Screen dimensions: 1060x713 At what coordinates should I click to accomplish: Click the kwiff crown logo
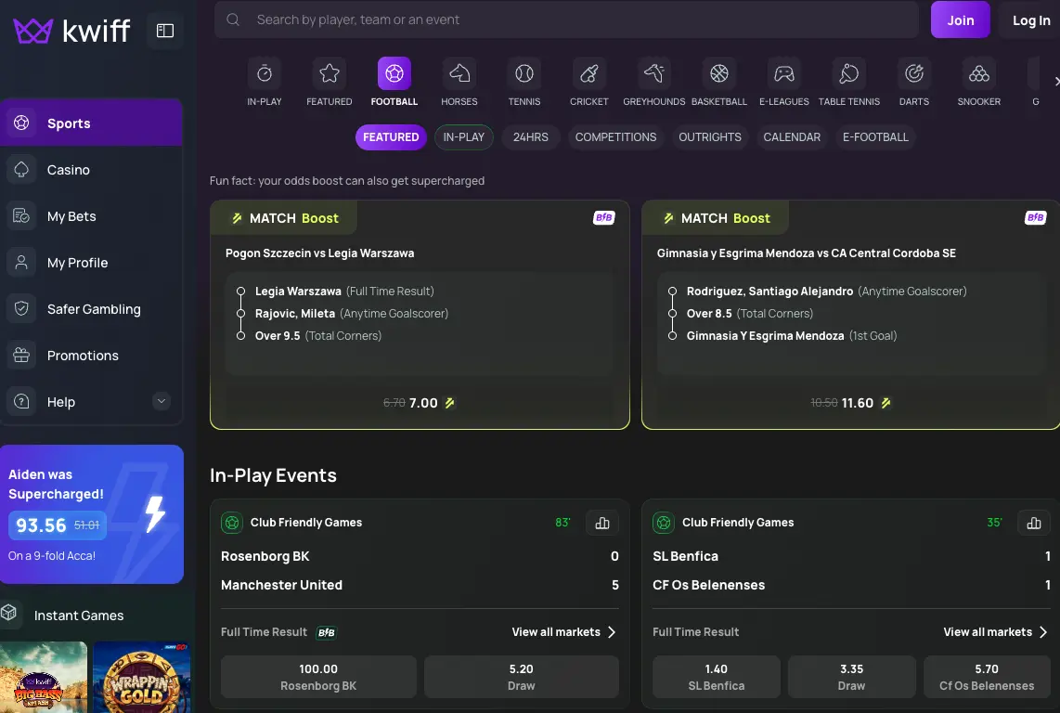pos(33,31)
